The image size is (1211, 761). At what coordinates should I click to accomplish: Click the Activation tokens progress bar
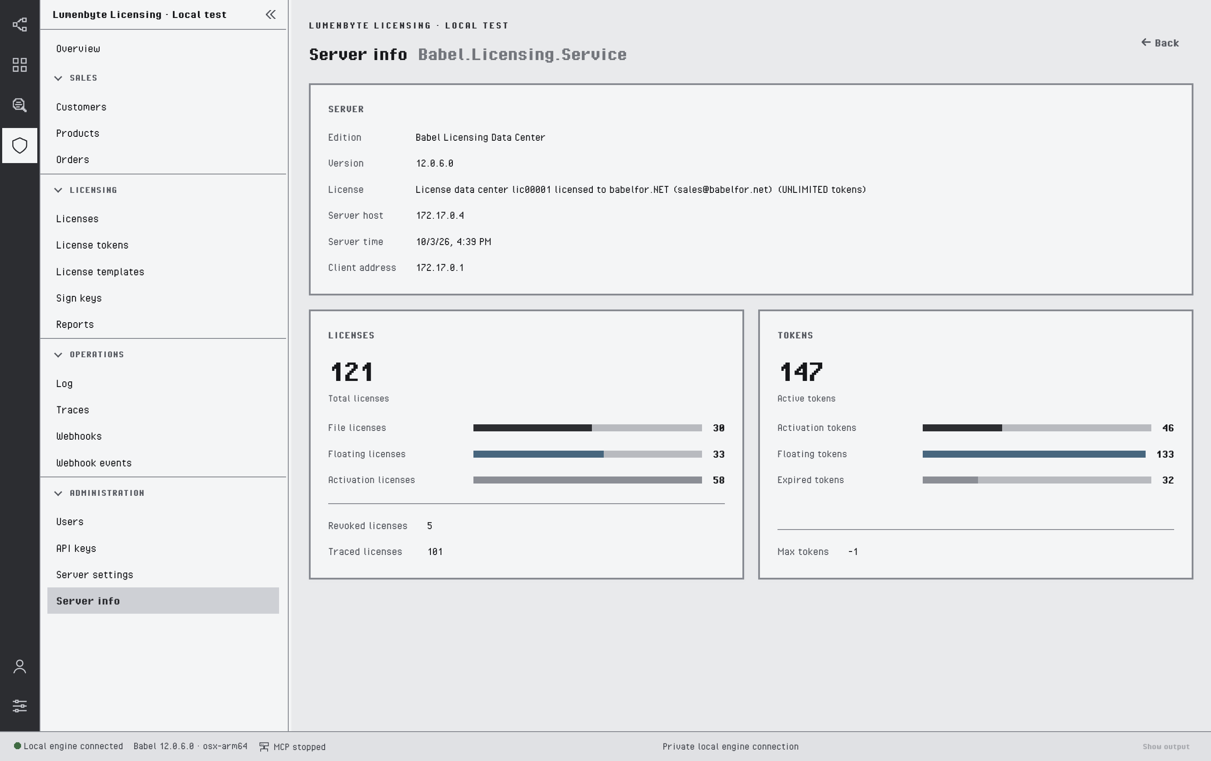point(1036,428)
